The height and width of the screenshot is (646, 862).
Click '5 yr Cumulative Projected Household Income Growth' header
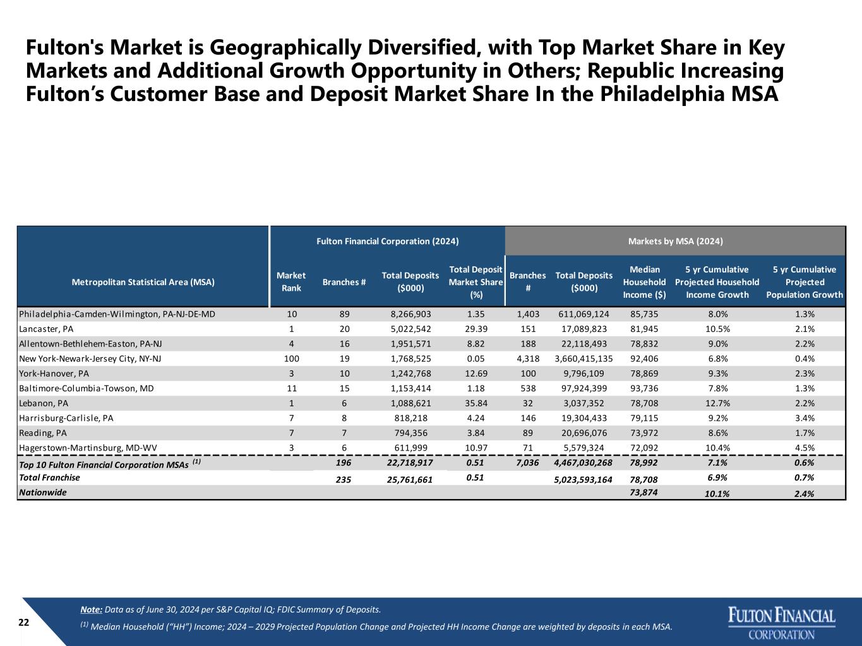717,282
